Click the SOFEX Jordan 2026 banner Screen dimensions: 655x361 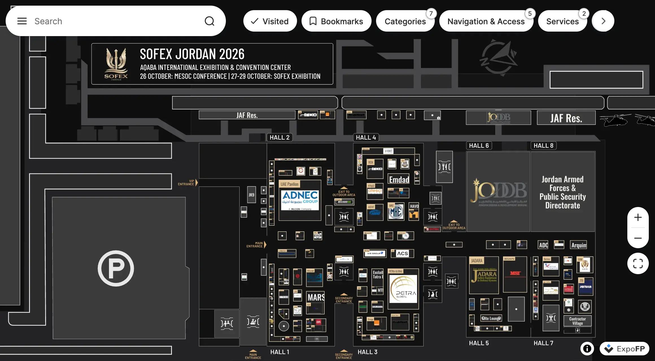(x=212, y=64)
